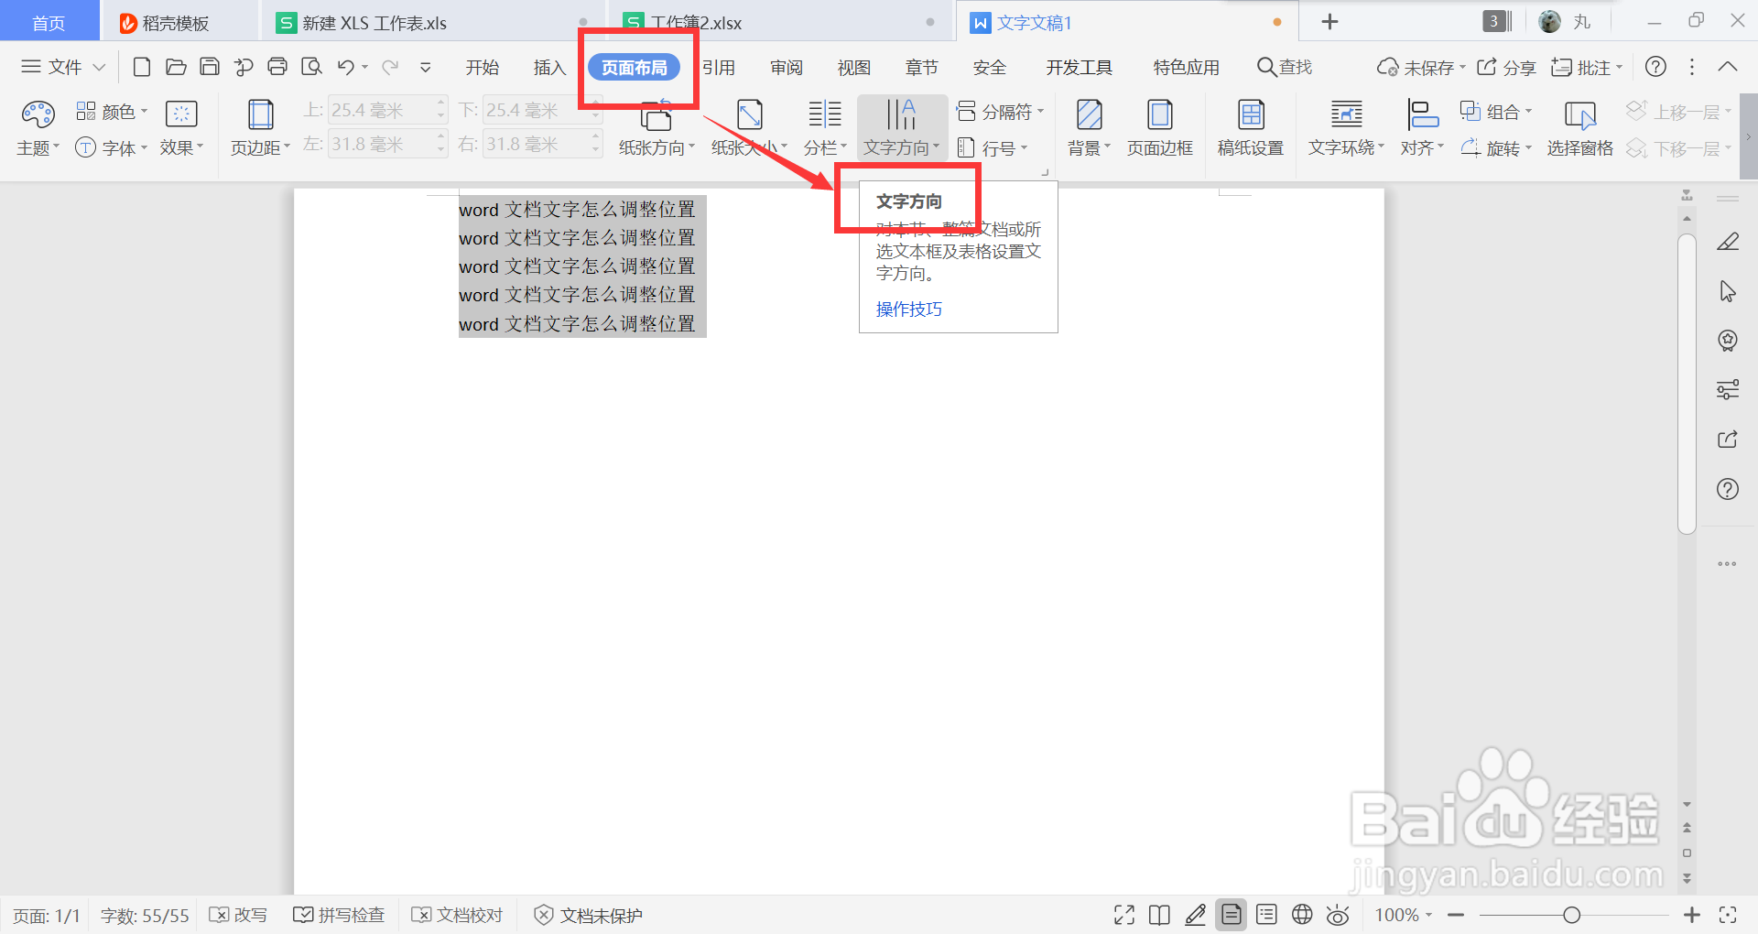This screenshot has width=1758, height=934.
Task: Open the Start (开始) ribbon tab
Action: pyautogui.click(x=483, y=67)
